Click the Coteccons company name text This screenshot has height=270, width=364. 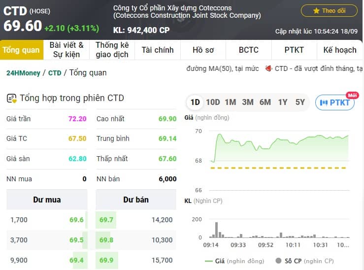(x=187, y=12)
